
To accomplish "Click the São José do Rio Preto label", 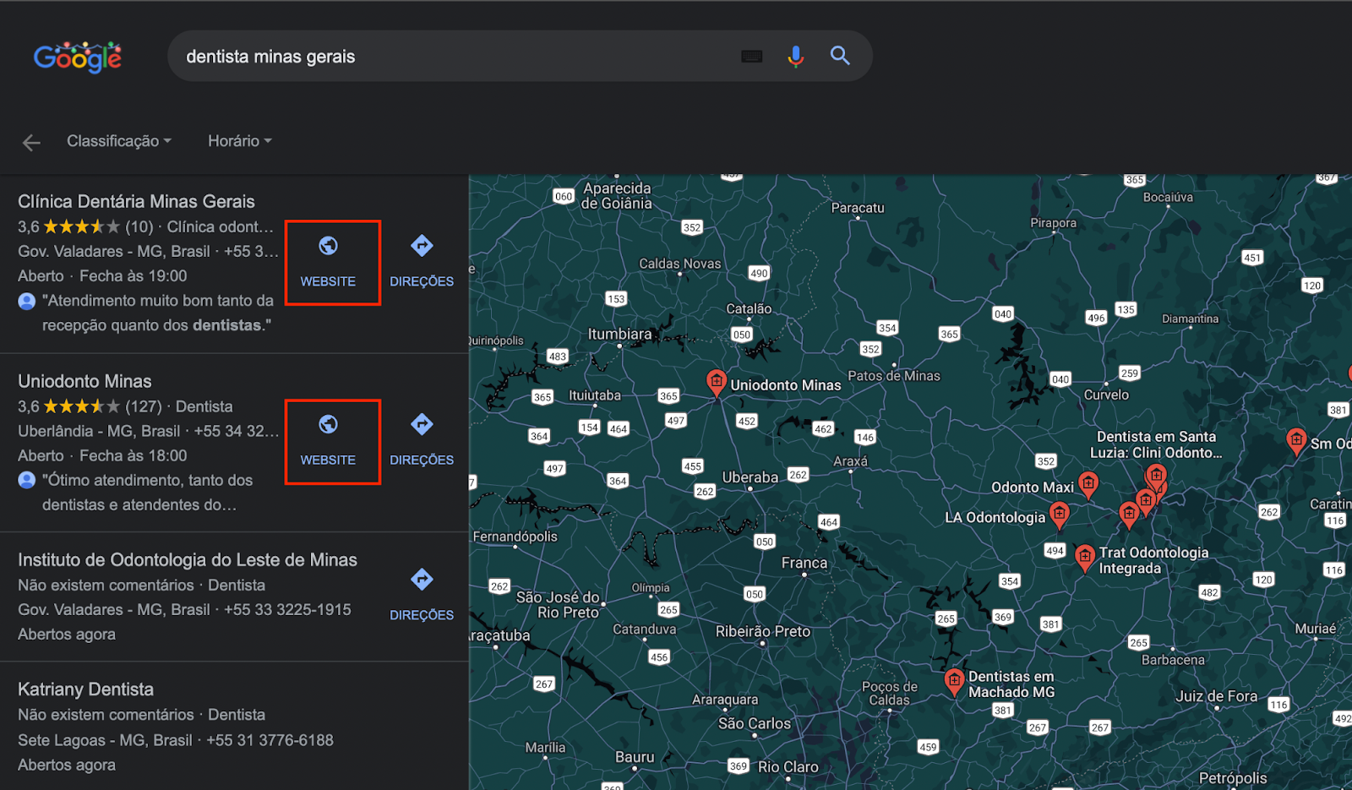I will [x=559, y=605].
